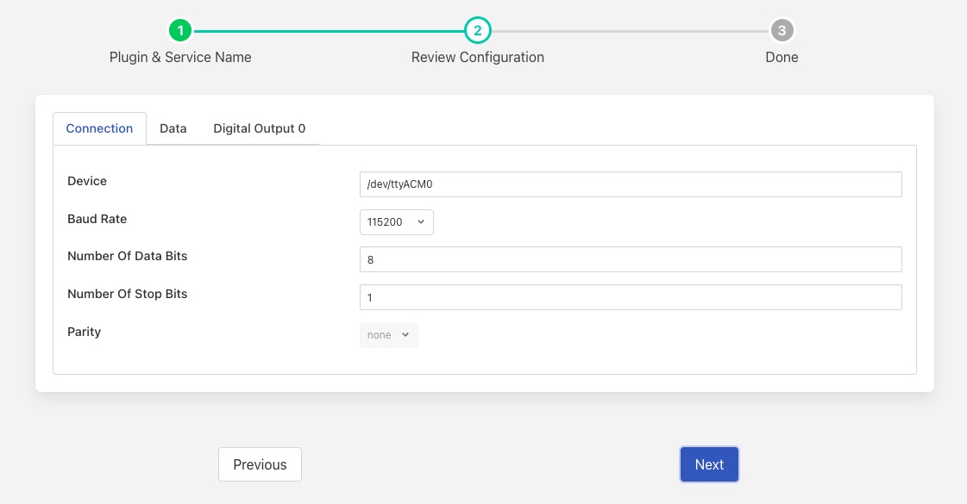The height and width of the screenshot is (504, 967).
Task: Click the Parity label text
Action: (84, 332)
